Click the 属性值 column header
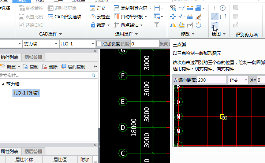The image size is (265, 163). (60, 159)
